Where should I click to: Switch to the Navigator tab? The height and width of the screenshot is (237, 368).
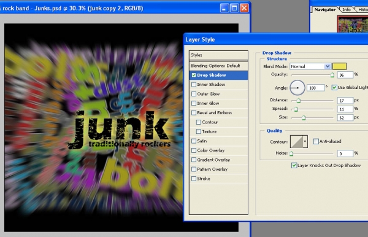(x=325, y=10)
